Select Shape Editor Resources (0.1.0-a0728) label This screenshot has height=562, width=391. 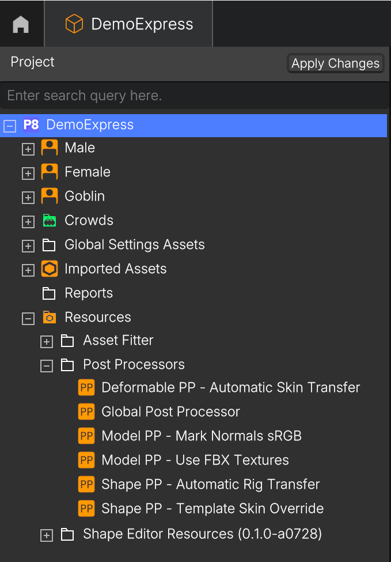[x=202, y=534]
